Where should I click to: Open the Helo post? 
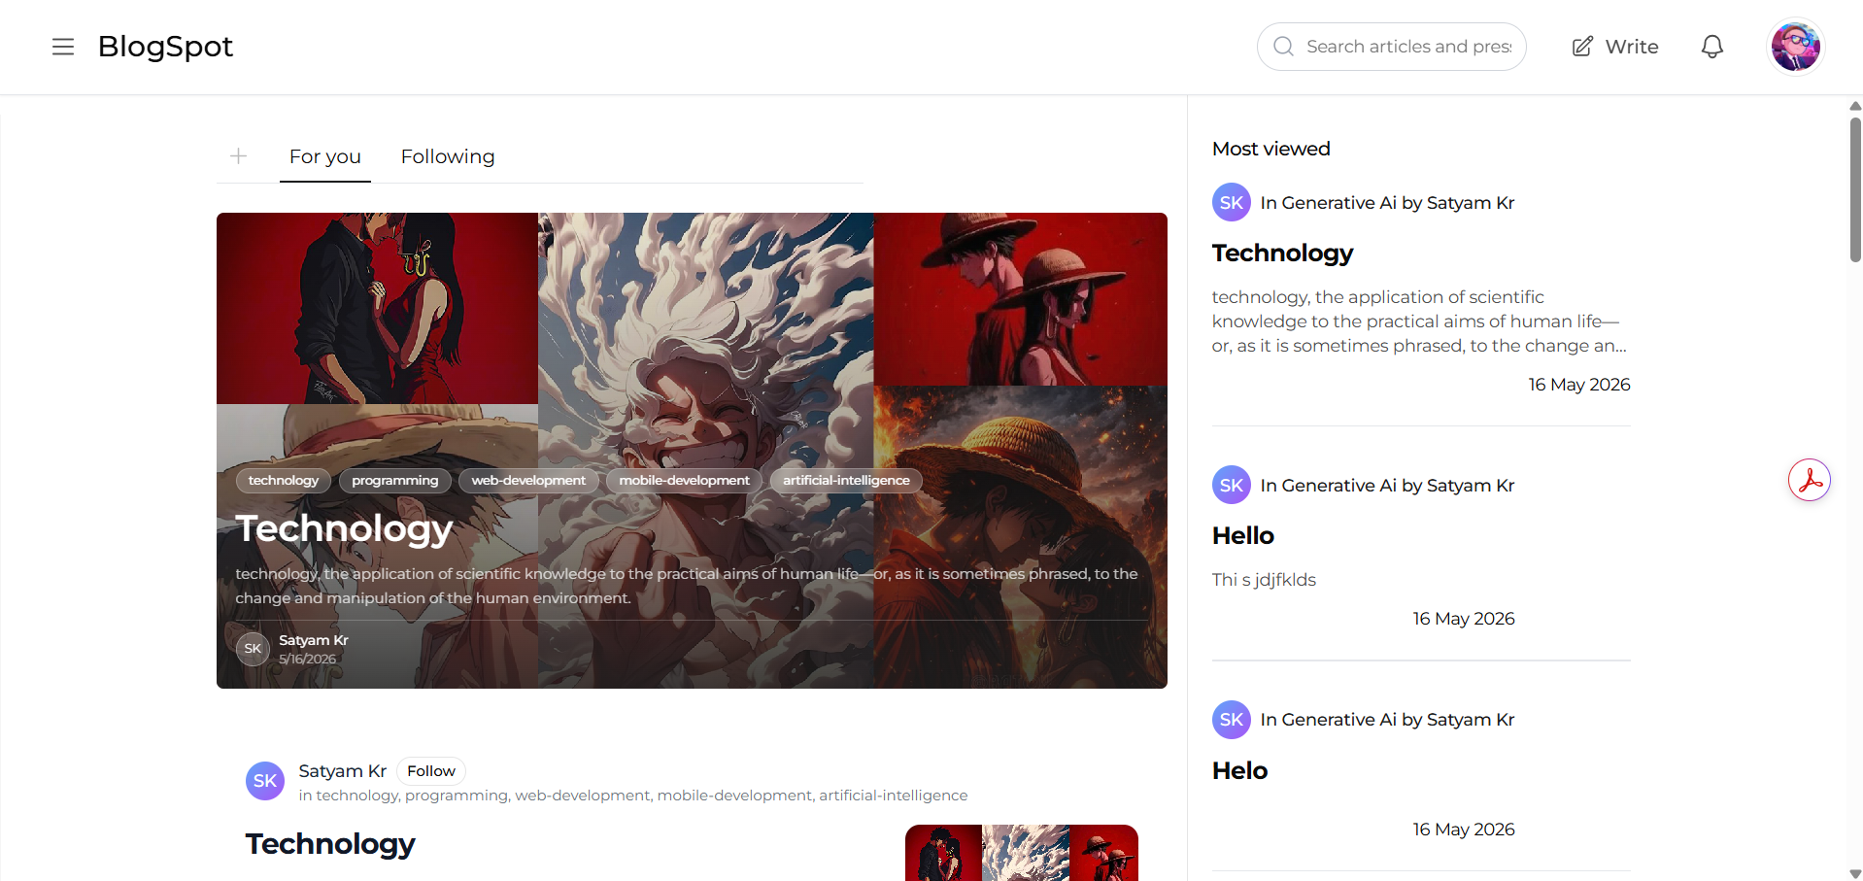[x=1240, y=771]
